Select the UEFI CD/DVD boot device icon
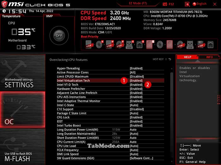Viewport: 221px width, 165px height. click(99, 45)
